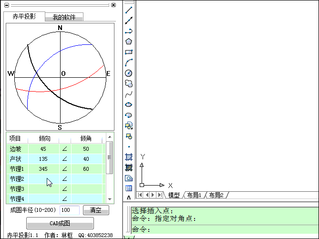This screenshot has width=319, height=239.
Task: Click the circle radius input field
Action: click(x=70, y=210)
